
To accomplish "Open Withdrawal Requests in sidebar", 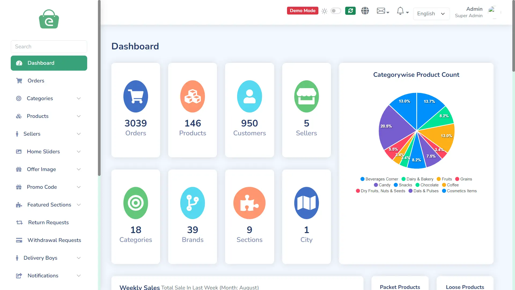I will coord(54,240).
